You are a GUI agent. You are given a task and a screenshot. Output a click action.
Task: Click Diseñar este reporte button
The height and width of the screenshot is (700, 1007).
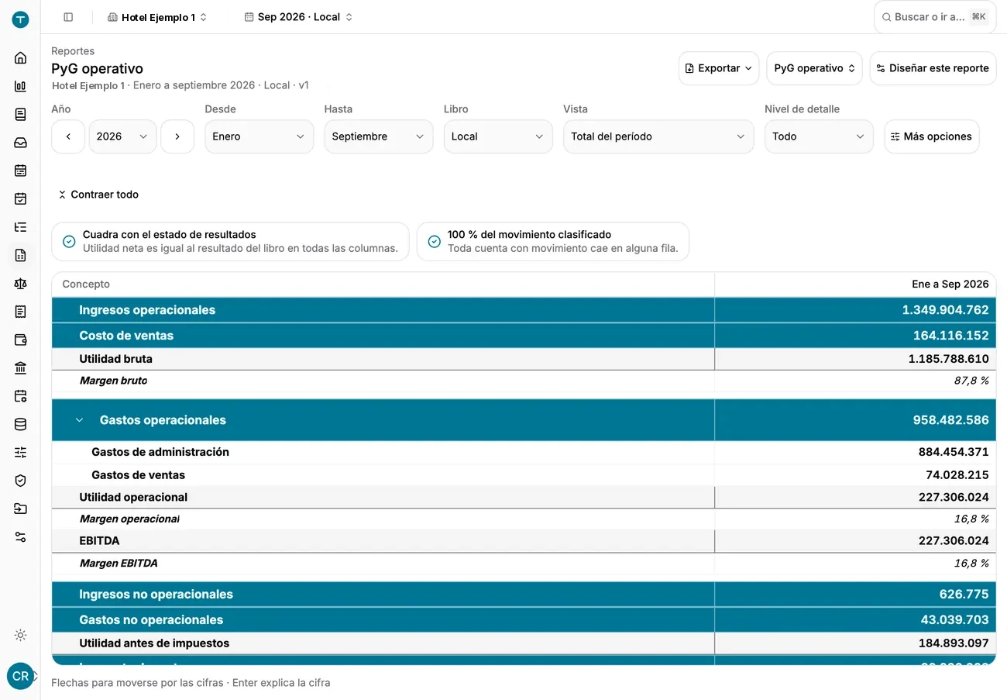tap(933, 68)
